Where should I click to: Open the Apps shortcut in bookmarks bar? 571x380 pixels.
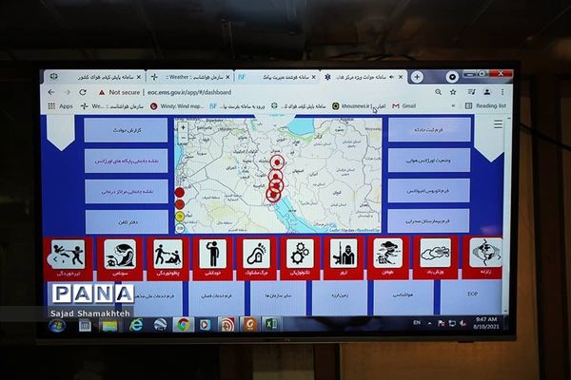(61, 106)
